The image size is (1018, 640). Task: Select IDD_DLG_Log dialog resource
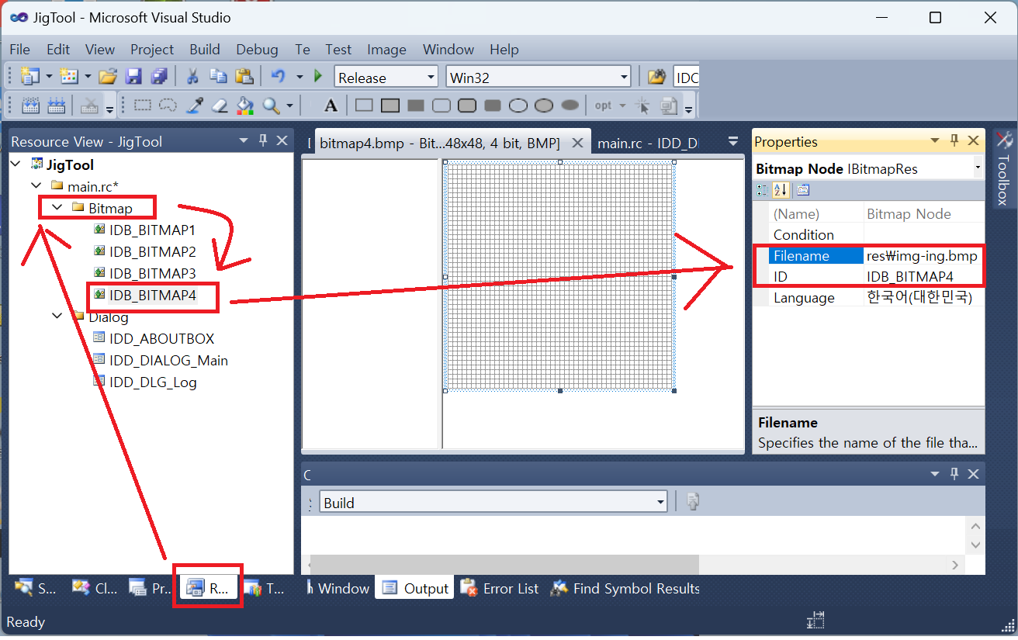pos(153,382)
